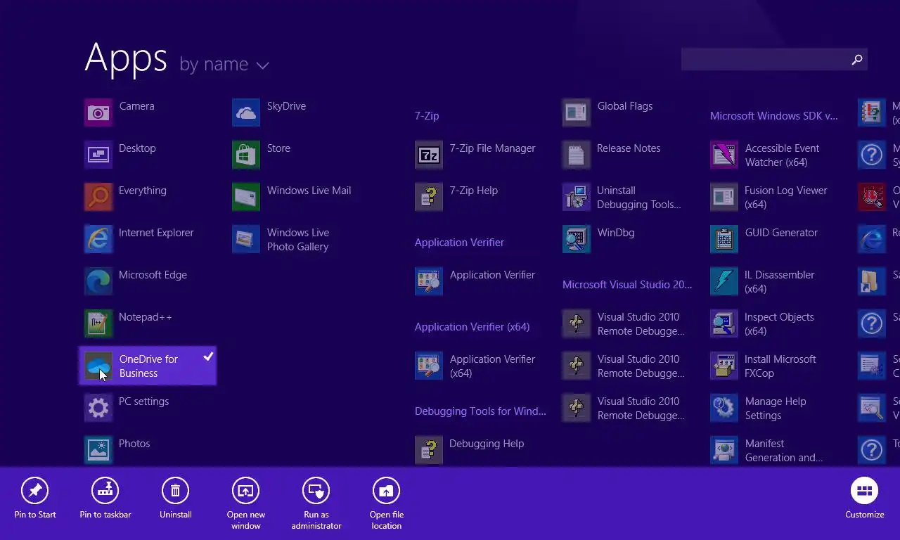Open the Store app icon
Image resolution: width=900 pixels, height=540 pixels.
pyautogui.click(x=246, y=155)
